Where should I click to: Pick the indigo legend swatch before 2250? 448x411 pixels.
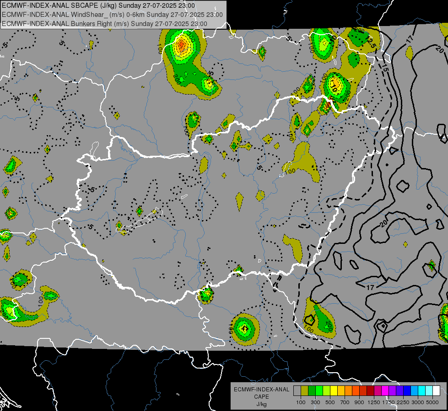click(399, 391)
